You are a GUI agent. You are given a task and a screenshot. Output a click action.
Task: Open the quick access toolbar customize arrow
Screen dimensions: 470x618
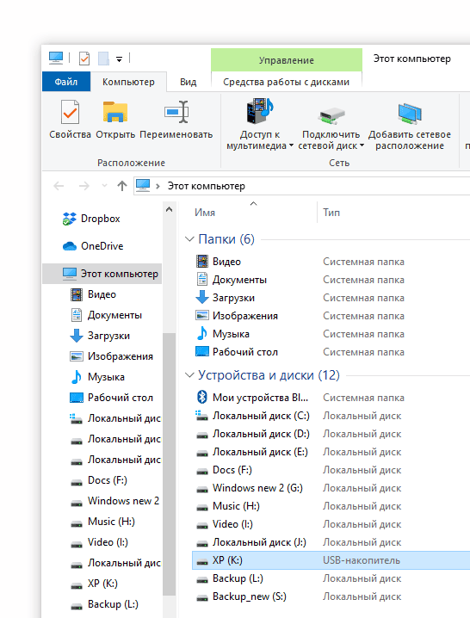pos(119,59)
